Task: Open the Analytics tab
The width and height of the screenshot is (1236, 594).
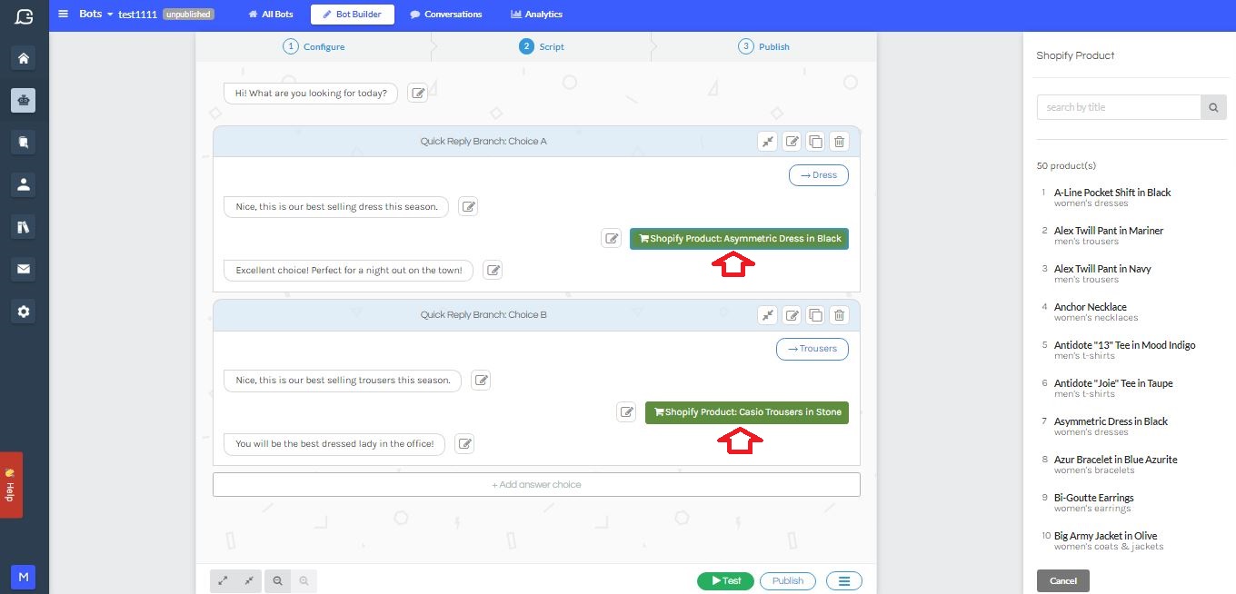Action: click(537, 15)
